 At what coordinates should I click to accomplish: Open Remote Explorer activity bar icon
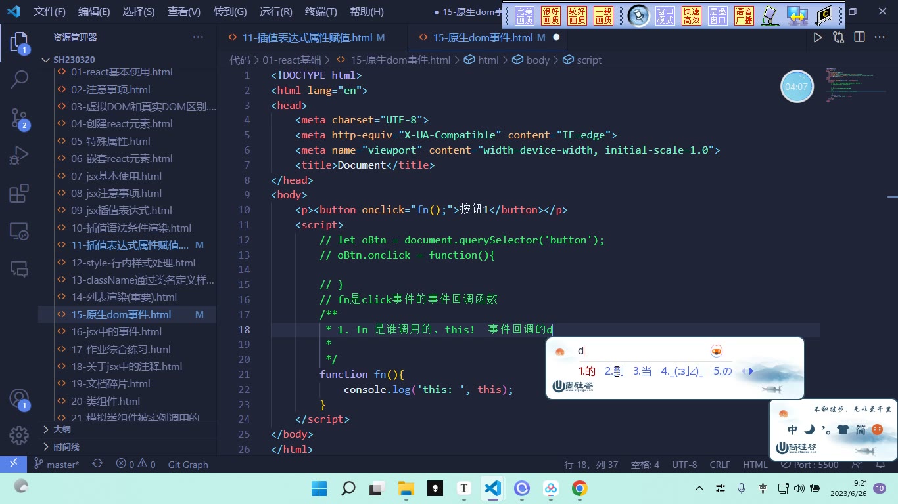(x=19, y=231)
